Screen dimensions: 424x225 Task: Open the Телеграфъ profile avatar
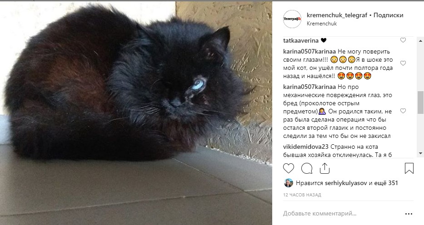292,19
